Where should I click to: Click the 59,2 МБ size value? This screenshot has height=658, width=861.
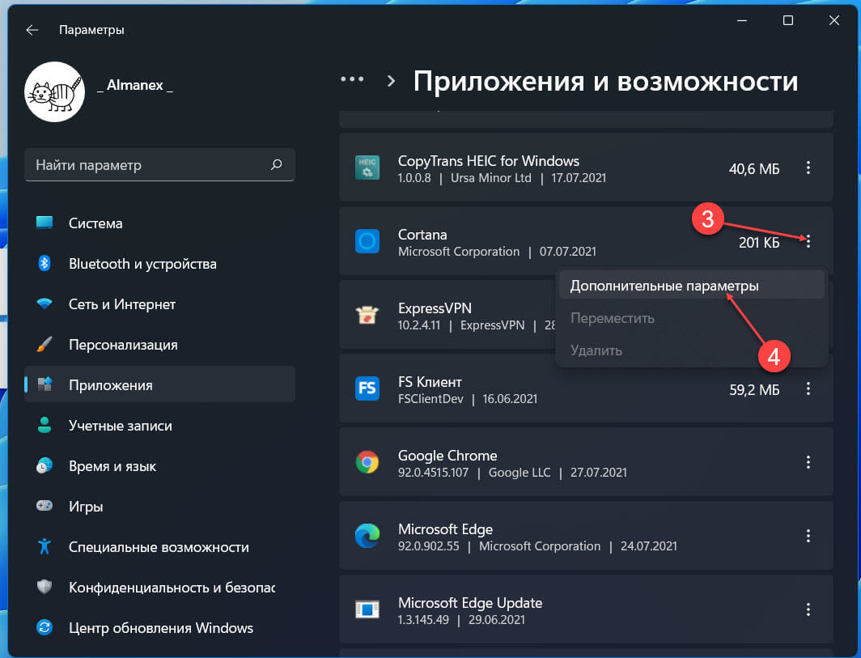[x=754, y=390]
